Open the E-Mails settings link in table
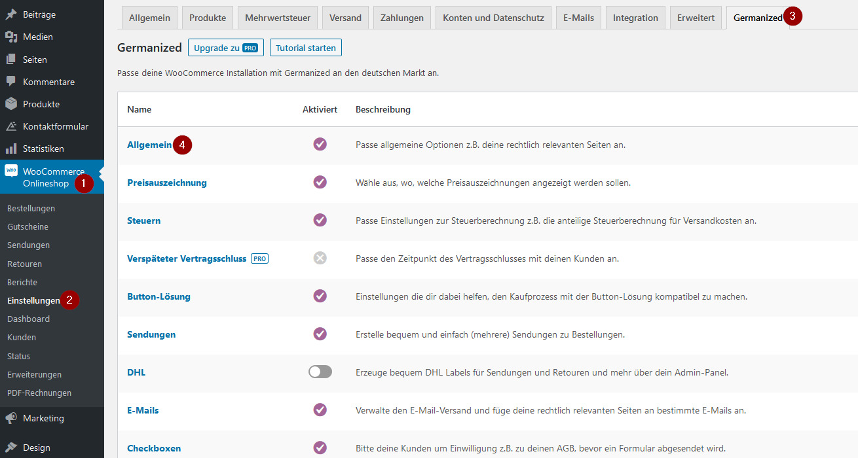 click(143, 410)
